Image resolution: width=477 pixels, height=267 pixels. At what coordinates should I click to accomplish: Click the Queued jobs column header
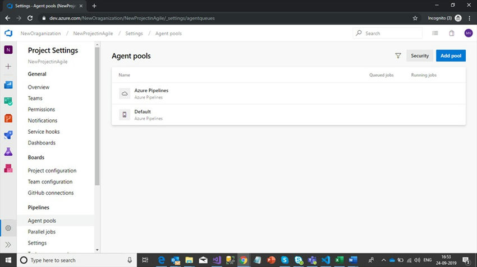click(x=381, y=75)
